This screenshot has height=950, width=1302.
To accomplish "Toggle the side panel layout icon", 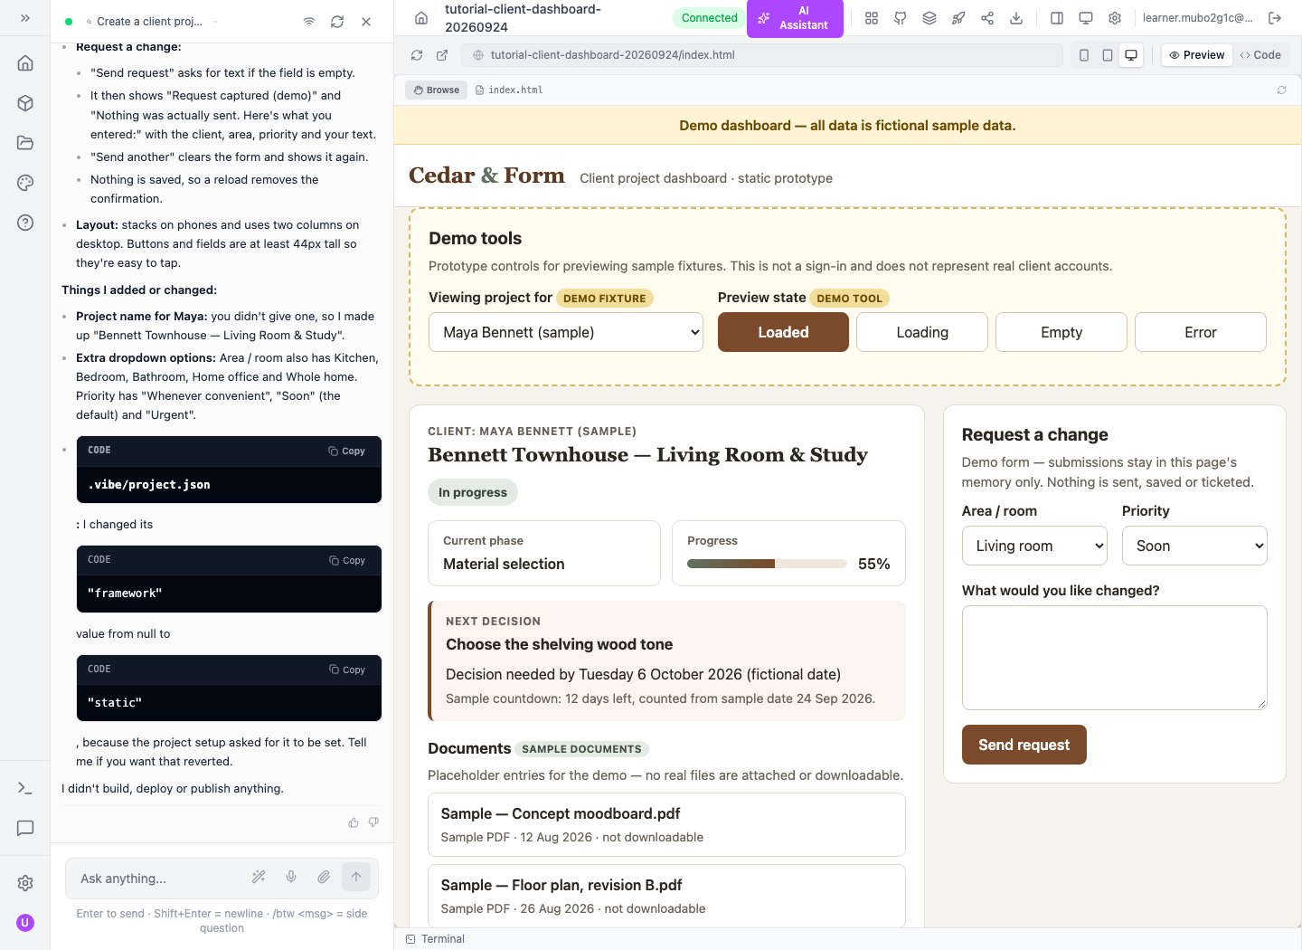I will [x=1057, y=18].
